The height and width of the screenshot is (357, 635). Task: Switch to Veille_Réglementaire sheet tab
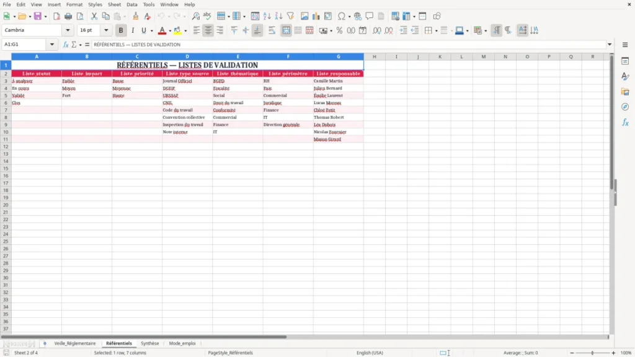click(x=75, y=343)
